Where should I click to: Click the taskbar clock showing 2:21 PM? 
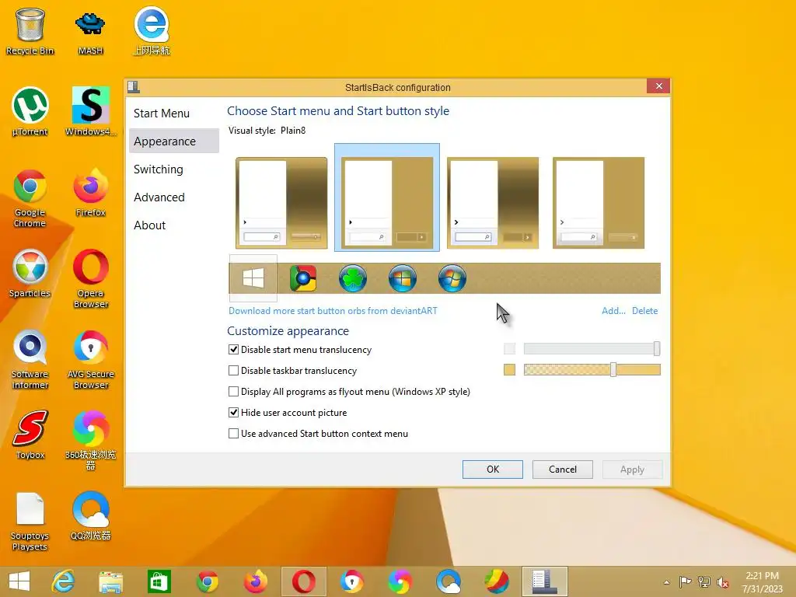point(762,582)
